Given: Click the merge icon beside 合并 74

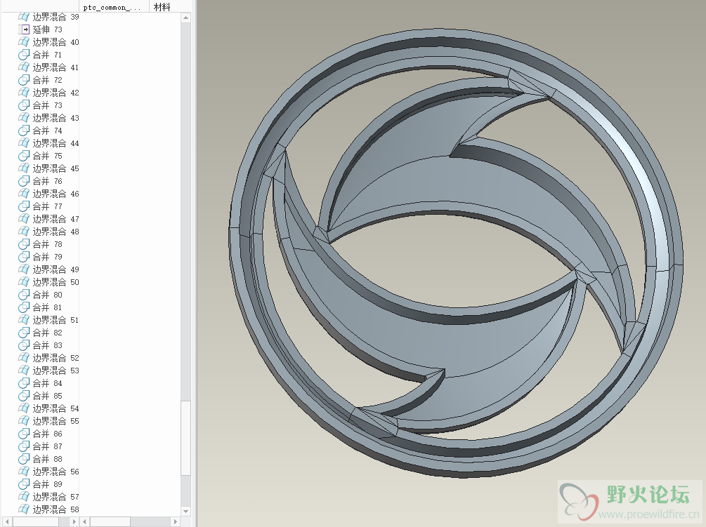Looking at the screenshot, I should (24, 131).
